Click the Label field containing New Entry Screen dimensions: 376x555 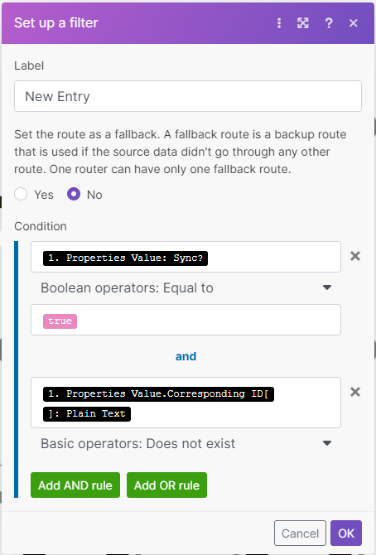188,96
